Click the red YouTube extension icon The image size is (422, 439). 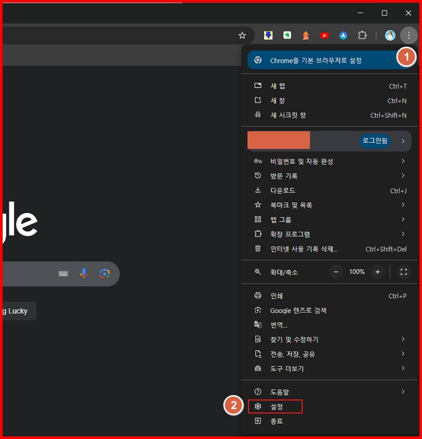point(324,35)
